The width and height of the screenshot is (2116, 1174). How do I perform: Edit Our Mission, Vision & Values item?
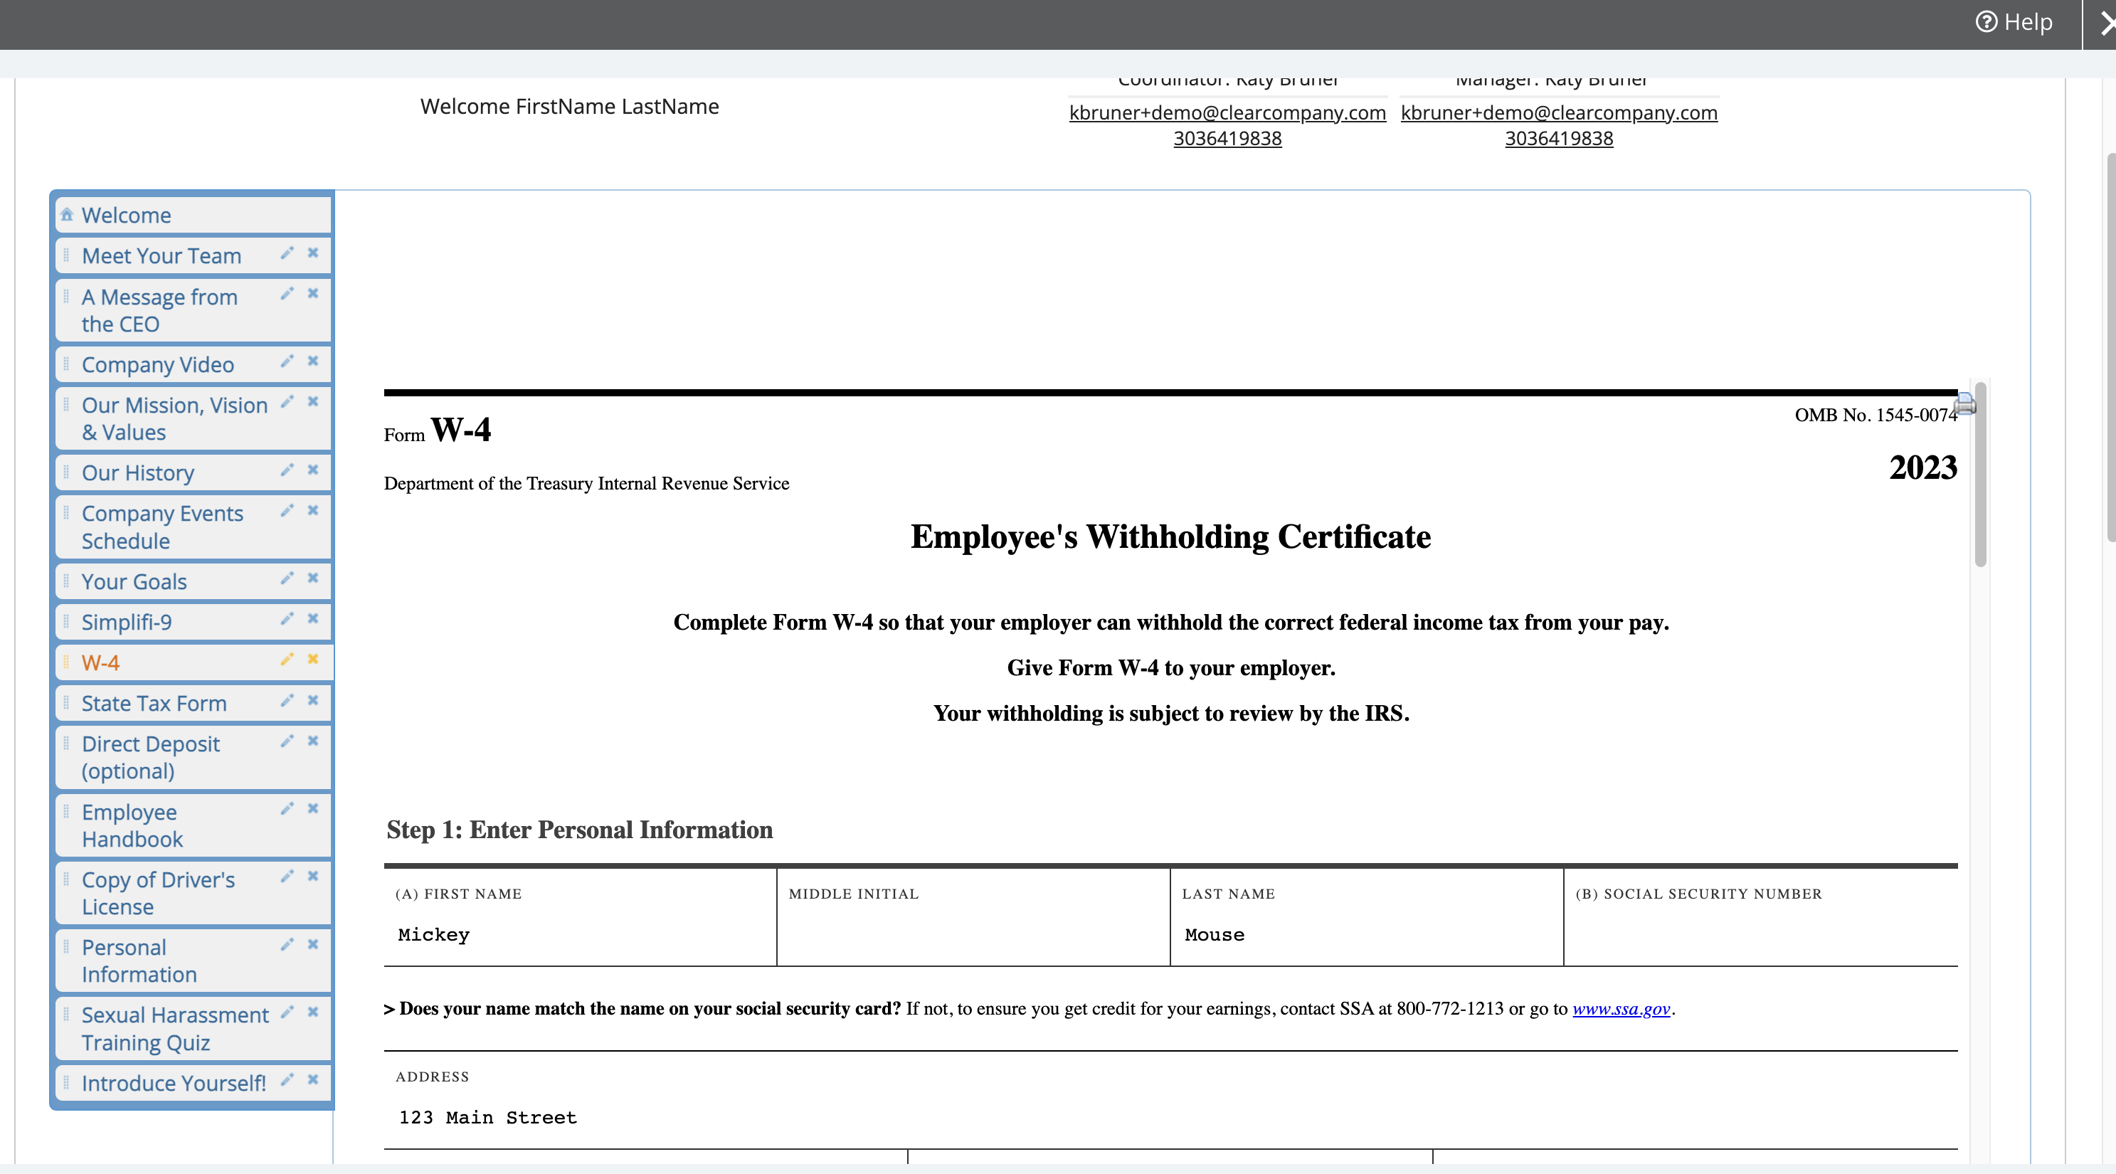pyautogui.click(x=287, y=402)
